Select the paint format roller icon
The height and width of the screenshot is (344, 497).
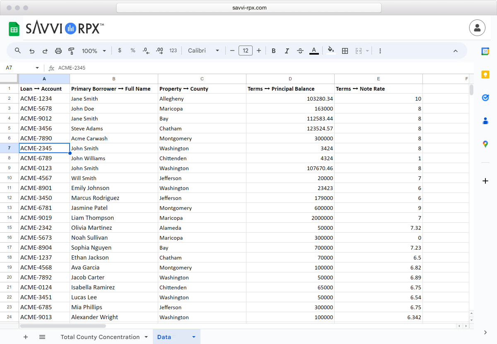click(71, 51)
